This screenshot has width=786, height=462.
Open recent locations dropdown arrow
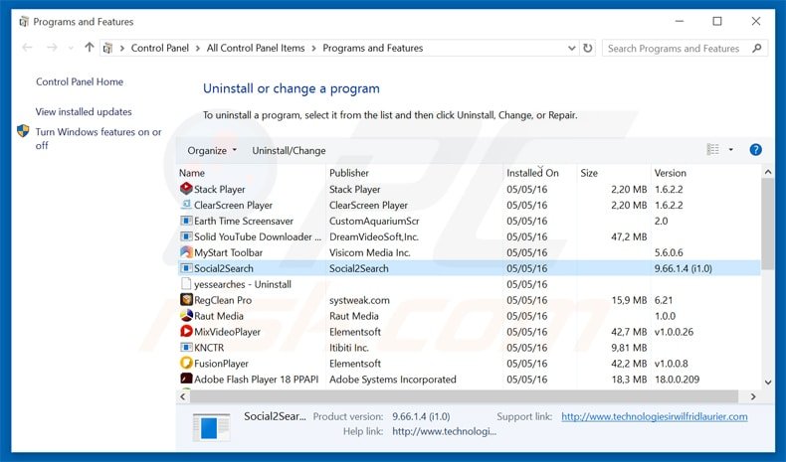point(71,48)
